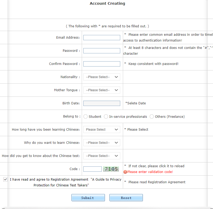
Task: Focus the Confirm Password field
Action: click(x=101, y=64)
